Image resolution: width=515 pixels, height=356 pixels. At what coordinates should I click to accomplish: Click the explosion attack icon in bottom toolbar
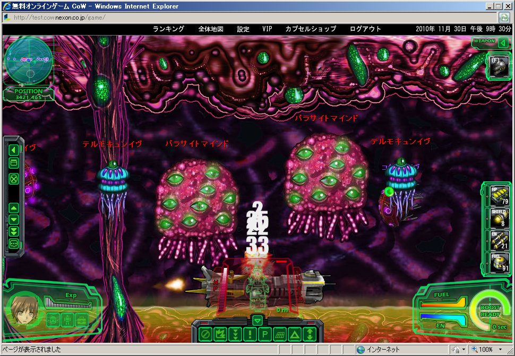(x=220, y=334)
